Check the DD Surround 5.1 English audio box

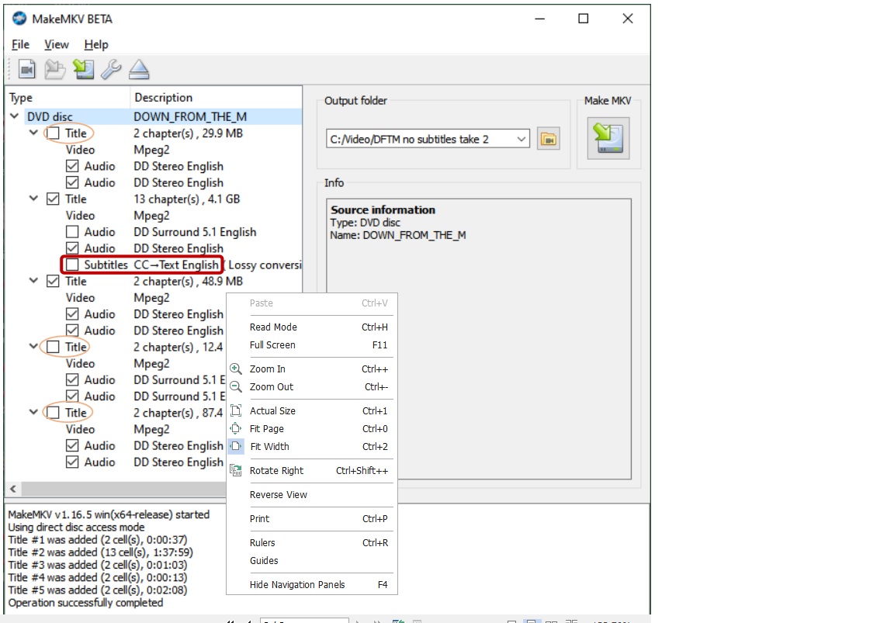(x=72, y=232)
